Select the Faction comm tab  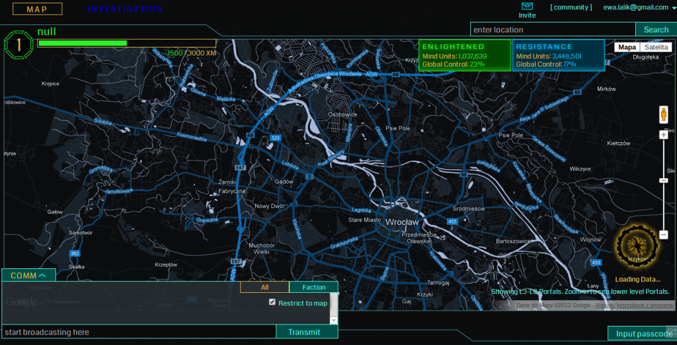point(314,287)
